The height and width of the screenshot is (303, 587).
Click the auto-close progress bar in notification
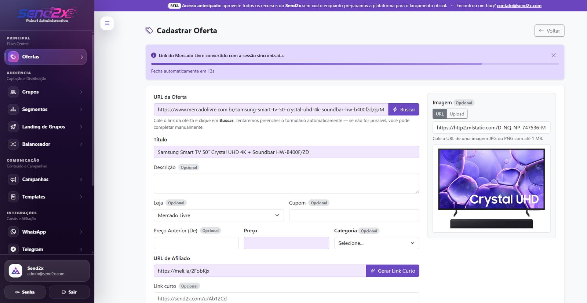coord(355,64)
